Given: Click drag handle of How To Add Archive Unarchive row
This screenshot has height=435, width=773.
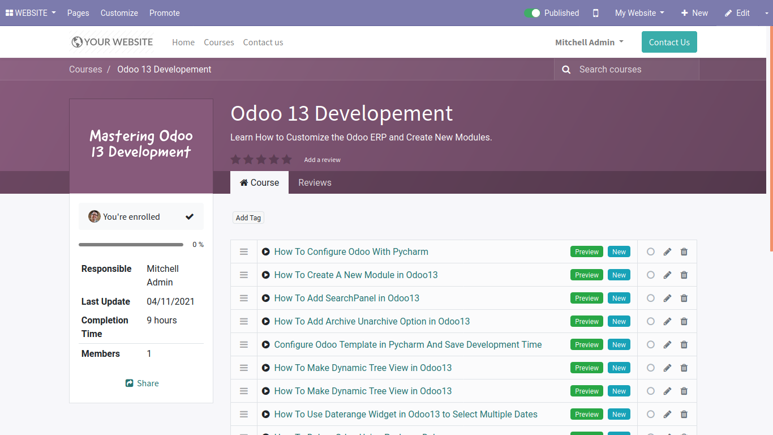Looking at the screenshot, I should click(244, 322).
